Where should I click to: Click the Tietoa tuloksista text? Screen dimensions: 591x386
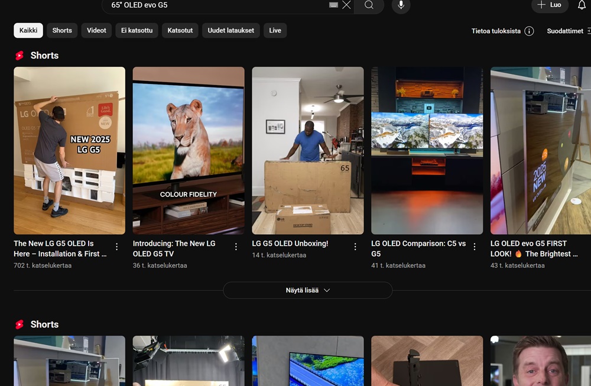(x=496, y=31)
